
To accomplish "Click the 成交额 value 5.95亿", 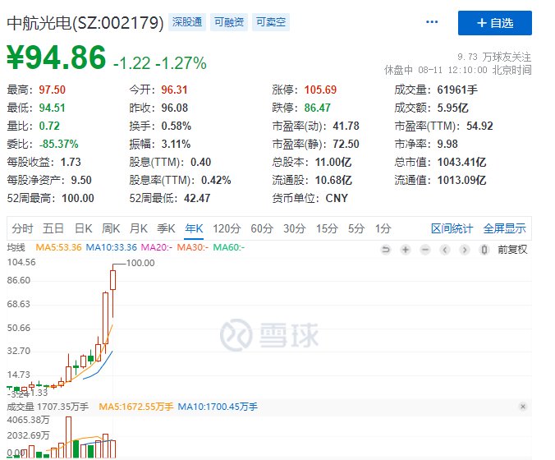I will (x=452, y=108).
